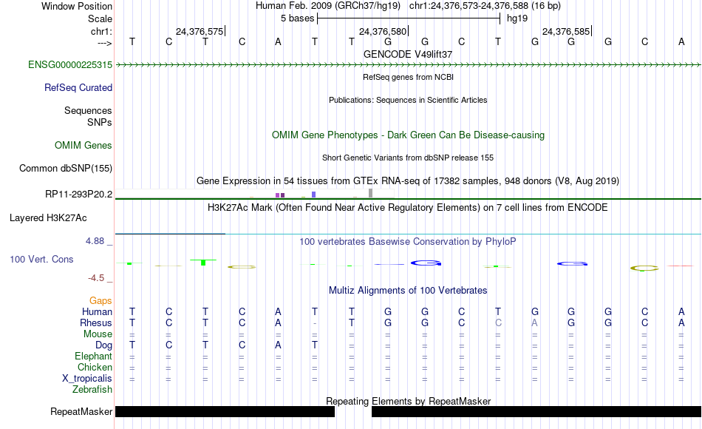Select the Chicken alignment row label
This screenshot has width=702, height=429.
coord(95,367)
